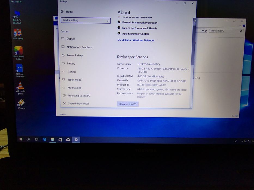Click the 10 items status bar text
Image resolution: width=254 pixels, height=190 pixels.
click(62, 114)
